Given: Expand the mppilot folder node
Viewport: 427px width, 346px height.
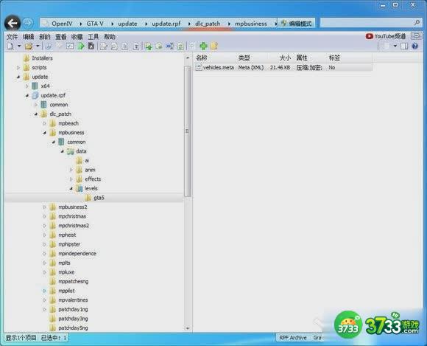Looking at the screenshot, I should tap(45, 291).
